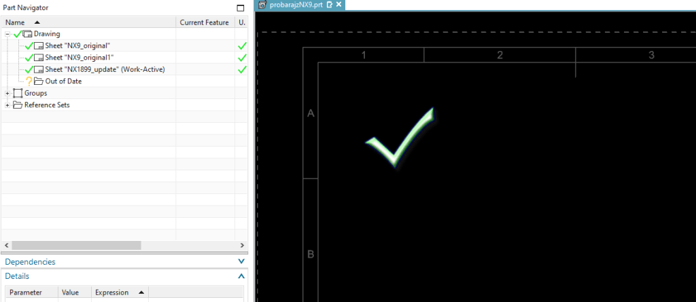The width and height of the screenshot is (696, 302).
Task: Select the Groups node label
Action: point(35,93)
